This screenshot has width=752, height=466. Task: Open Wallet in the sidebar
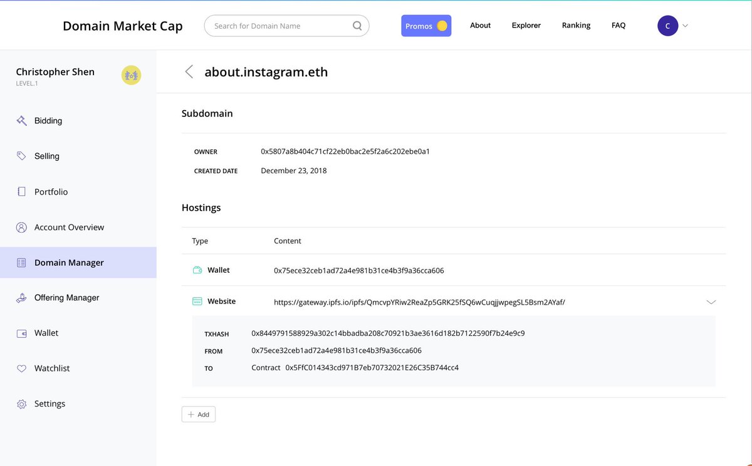(46, 333)
